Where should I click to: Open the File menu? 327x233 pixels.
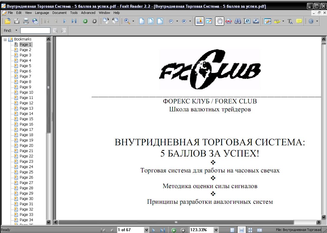click(10, 13)
